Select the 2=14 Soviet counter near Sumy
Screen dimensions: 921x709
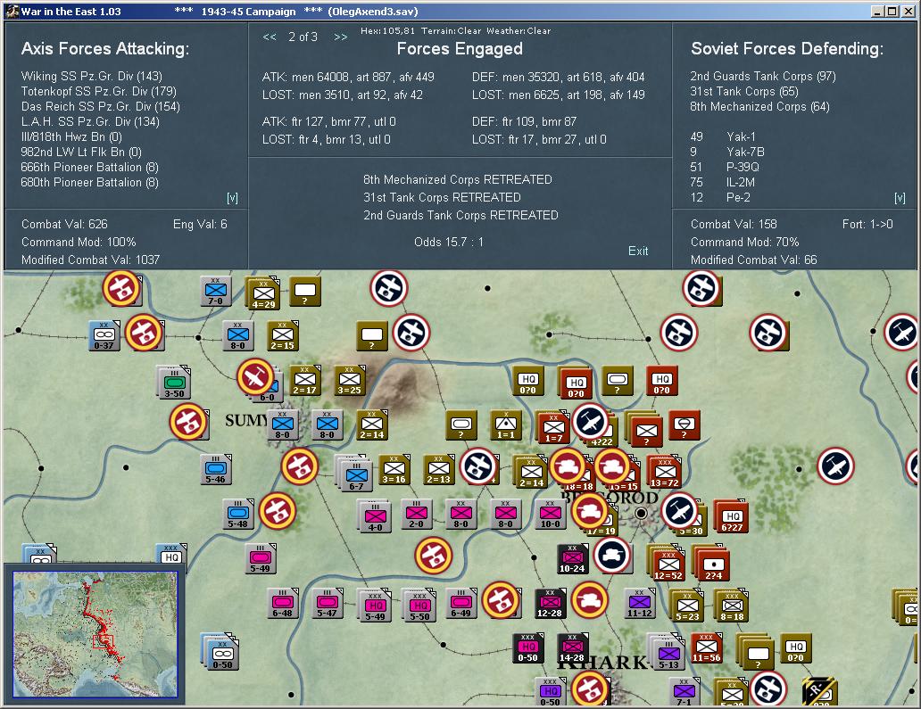click(372, 425)
